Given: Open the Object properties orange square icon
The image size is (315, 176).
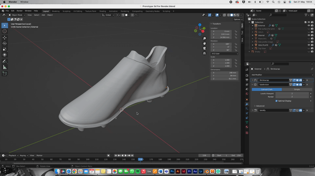Looking at the screenshot, I should coord(247,100).
